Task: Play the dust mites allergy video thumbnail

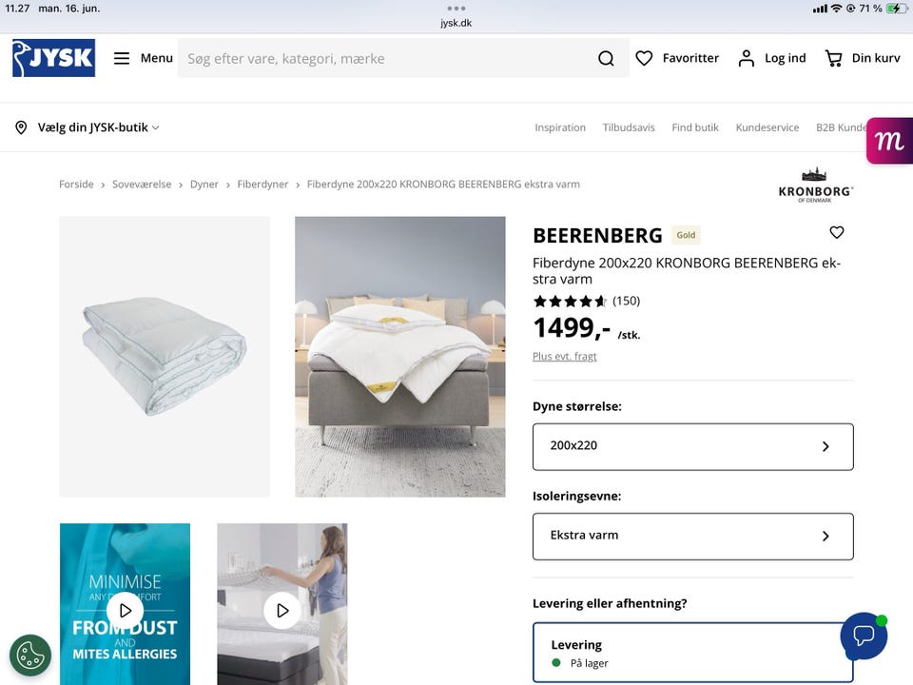Action: (x=125, y=611)
